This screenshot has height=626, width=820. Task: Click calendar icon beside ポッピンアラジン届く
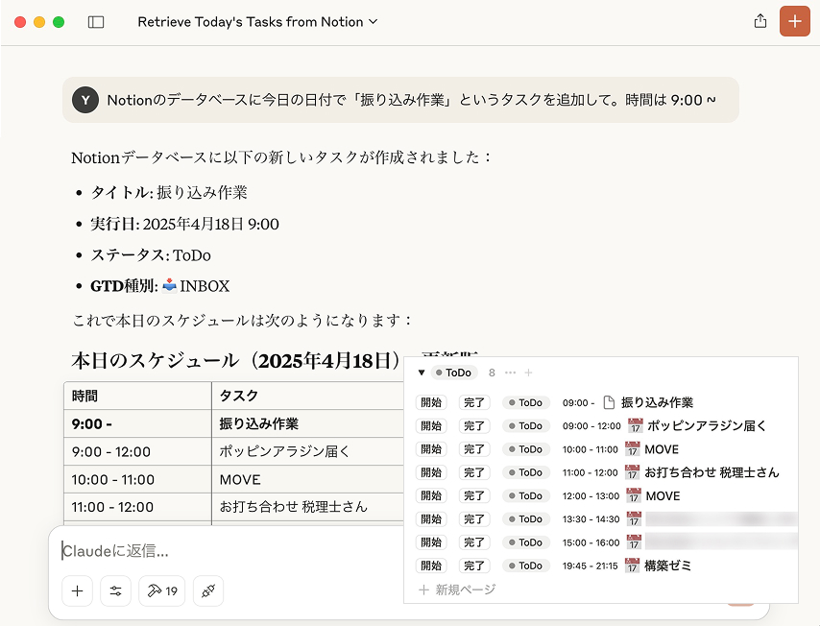[x=635, y=425]
